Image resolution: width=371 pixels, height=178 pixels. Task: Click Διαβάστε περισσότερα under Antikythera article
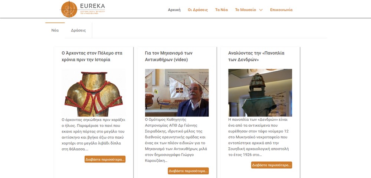pyautogui.click(x=188, y=171)
